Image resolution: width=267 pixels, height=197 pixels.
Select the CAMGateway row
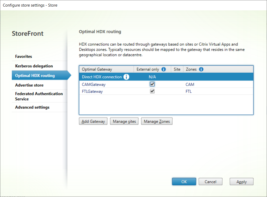point(94,85)
